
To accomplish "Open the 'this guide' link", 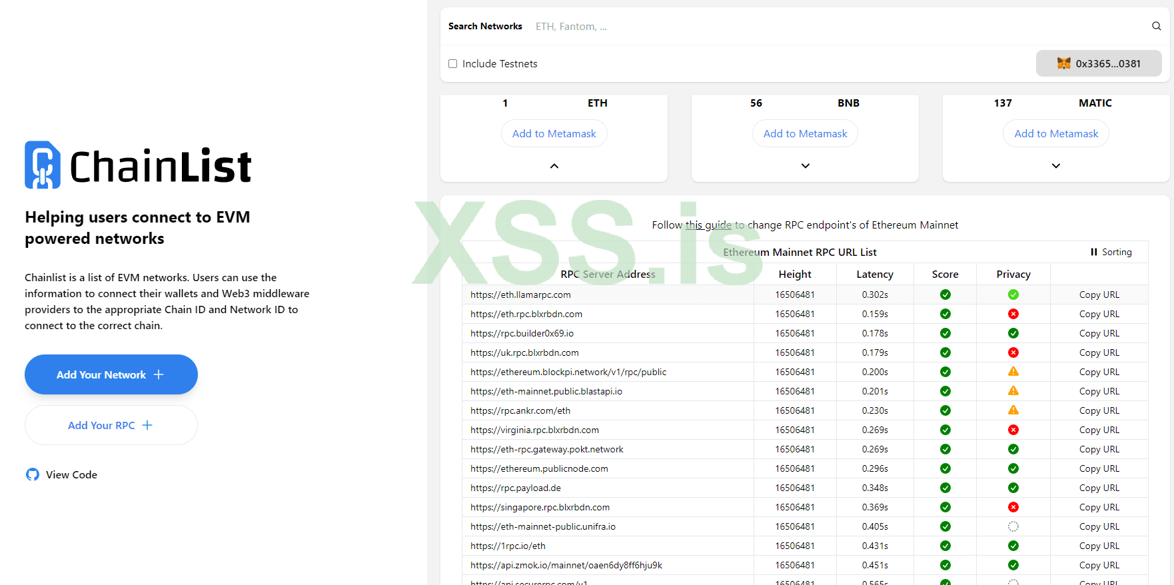I will coord(708,225).
